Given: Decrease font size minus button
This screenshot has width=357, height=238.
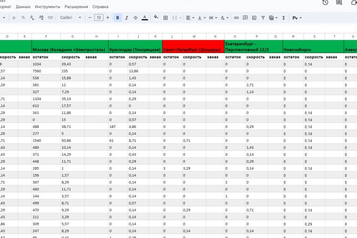Looking at the screenshot, I should click(90, 17).
